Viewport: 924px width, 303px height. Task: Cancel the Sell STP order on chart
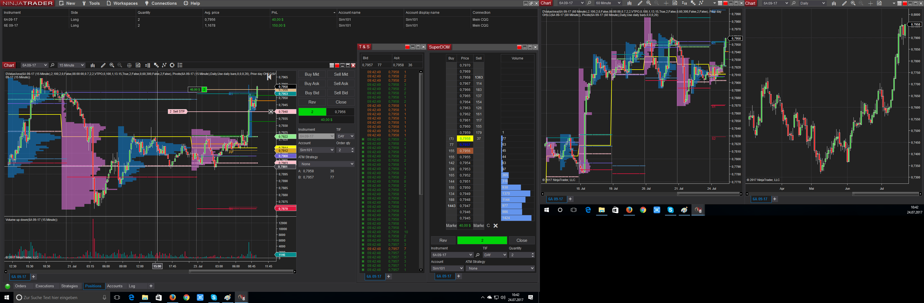(271, 112)
